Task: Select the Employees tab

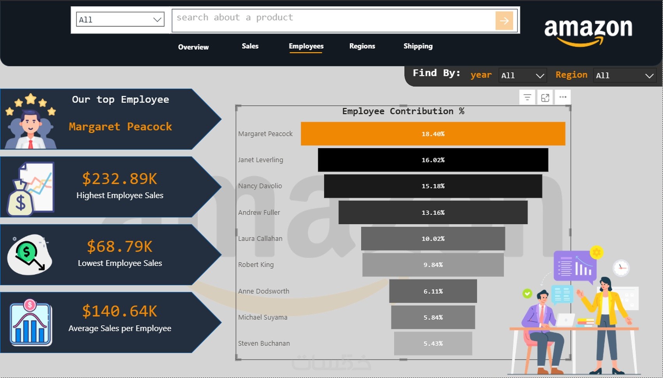Action: [x=306, y=46]
